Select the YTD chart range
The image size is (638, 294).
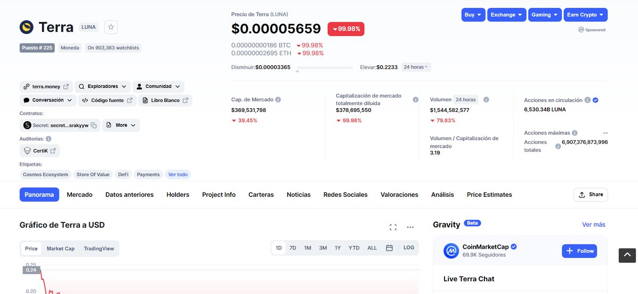click(354, 248)
